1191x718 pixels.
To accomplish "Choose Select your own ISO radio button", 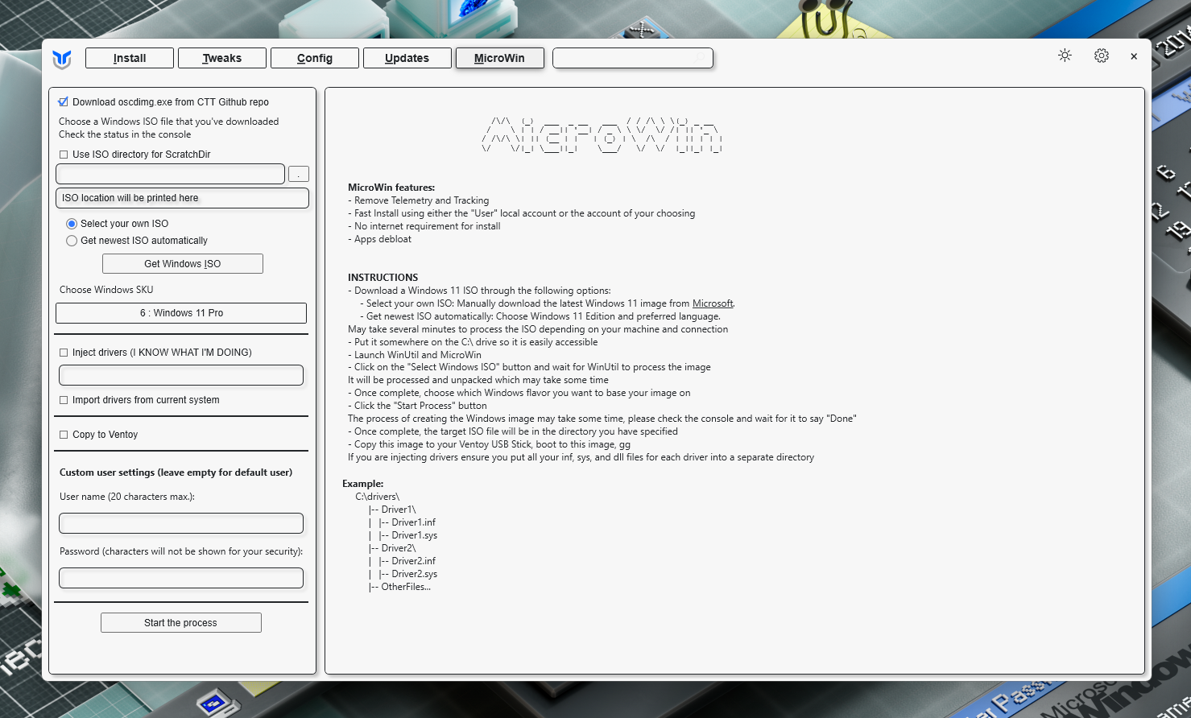I will click(72, 224).
